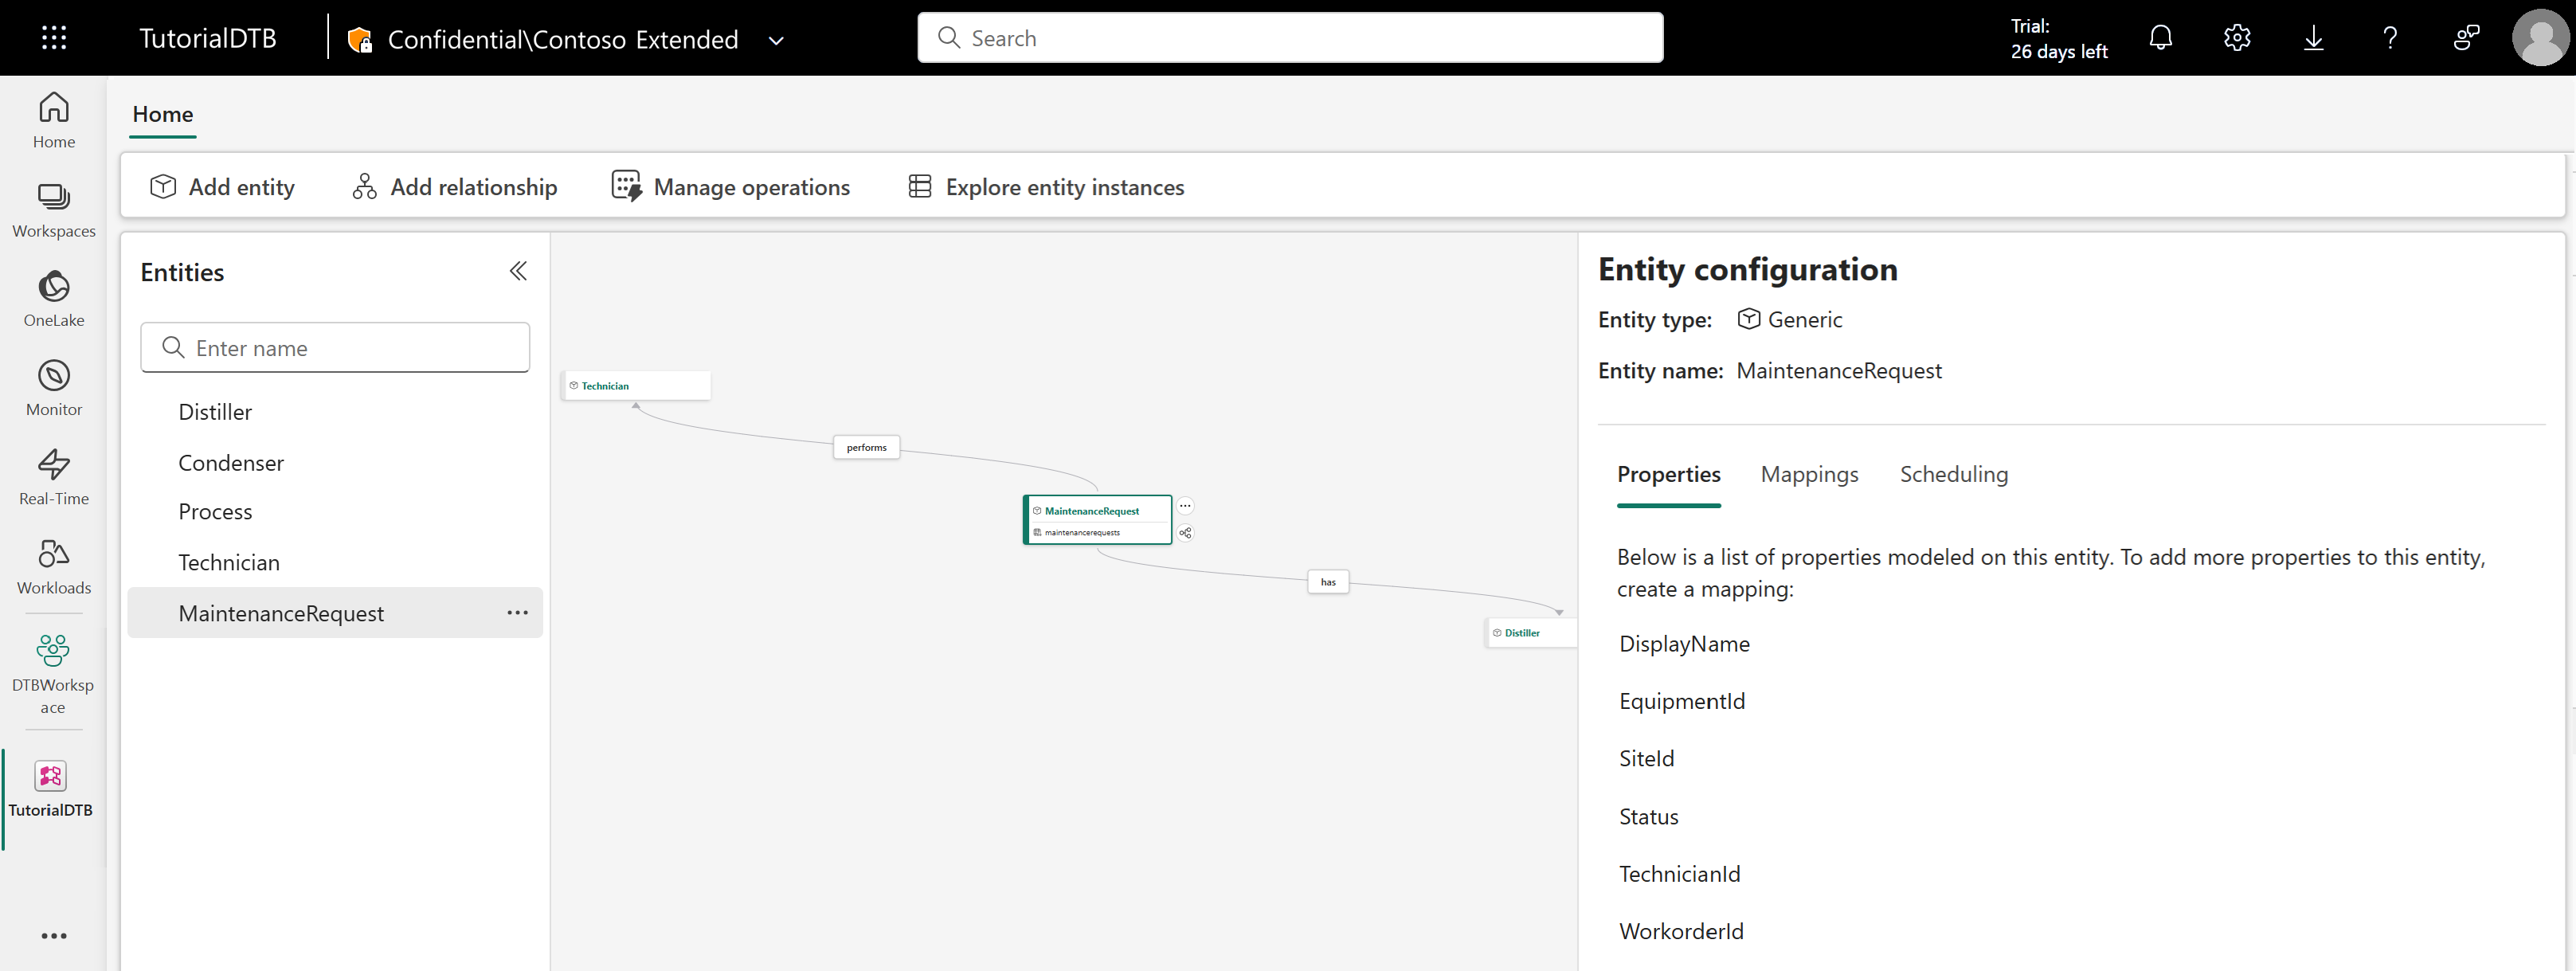Image resolution: width=2576 pixels, height=971 pixels.
Task: Click the EquipmentId property
Action: [1682, 701]
